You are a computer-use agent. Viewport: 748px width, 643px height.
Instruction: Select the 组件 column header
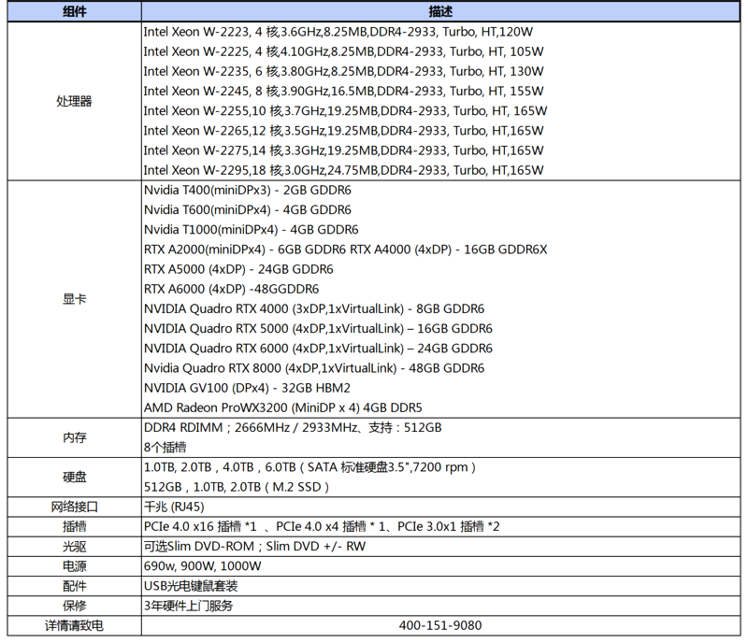[x=75, y=11]
